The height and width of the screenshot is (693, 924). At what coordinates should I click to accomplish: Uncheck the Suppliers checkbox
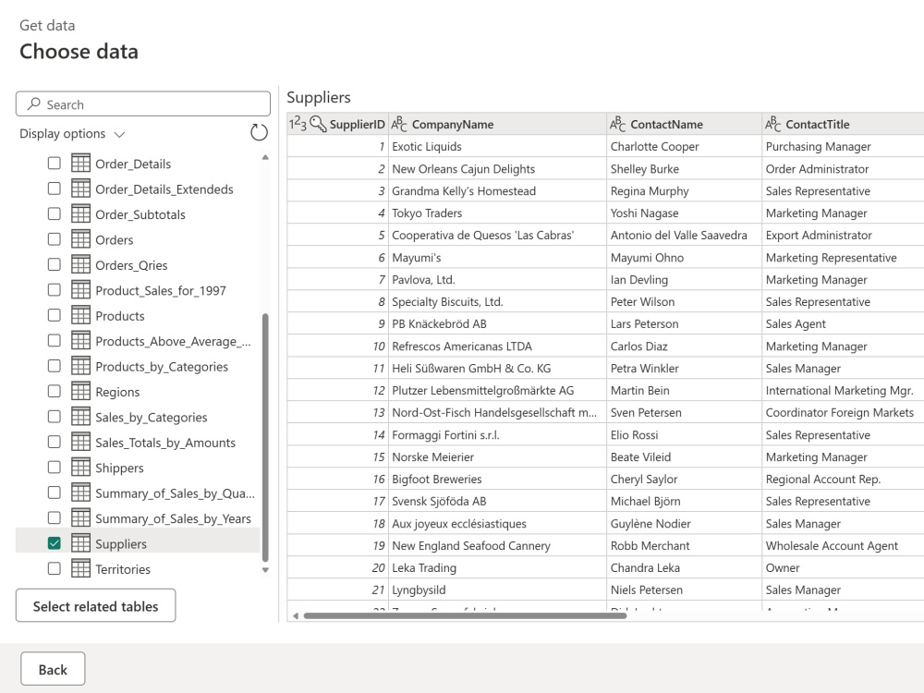point(55,543)
